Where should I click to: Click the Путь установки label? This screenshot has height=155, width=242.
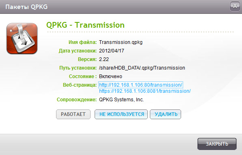click(x=78, y=68)
